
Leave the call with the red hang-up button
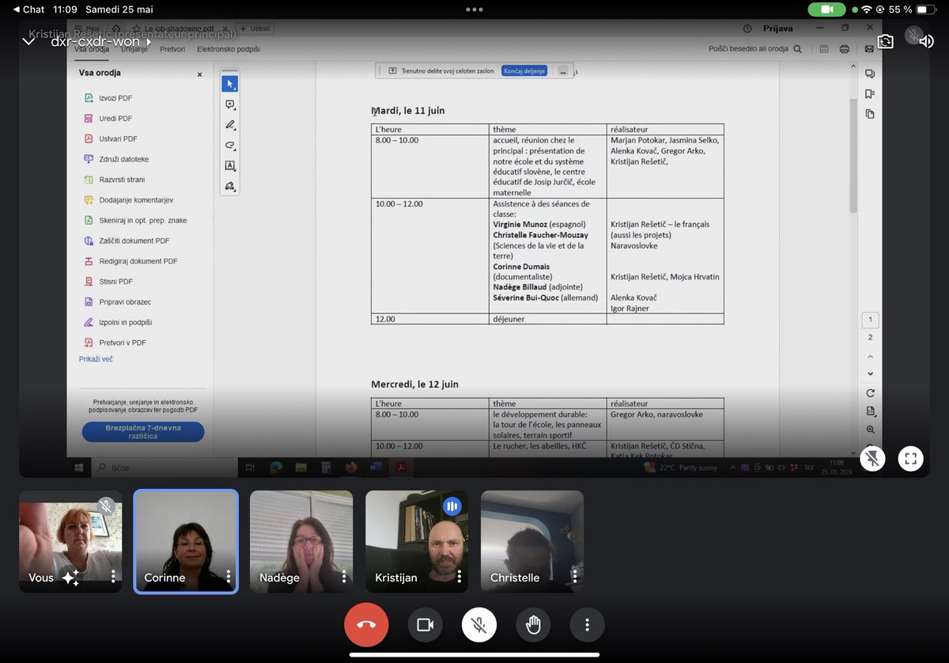[366, 625]
